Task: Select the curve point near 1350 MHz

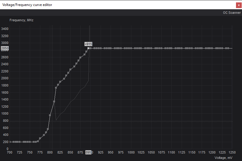Action: (54, 101)
